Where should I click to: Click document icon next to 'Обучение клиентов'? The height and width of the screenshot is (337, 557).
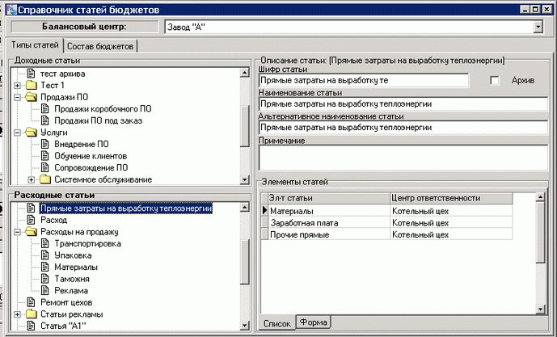coord(44,156)
